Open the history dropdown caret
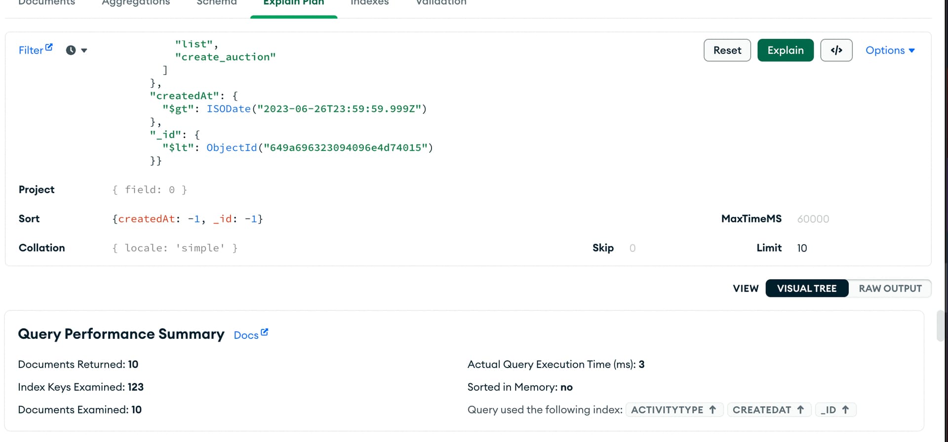Viewport: 948px width, 442px height. click(84, 50)
